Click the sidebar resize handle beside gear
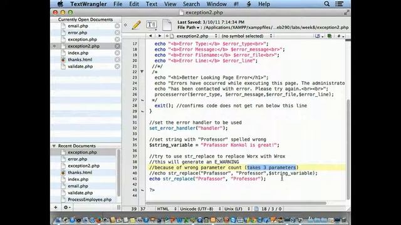Screen dimensions: 401x225 [118, 207]
